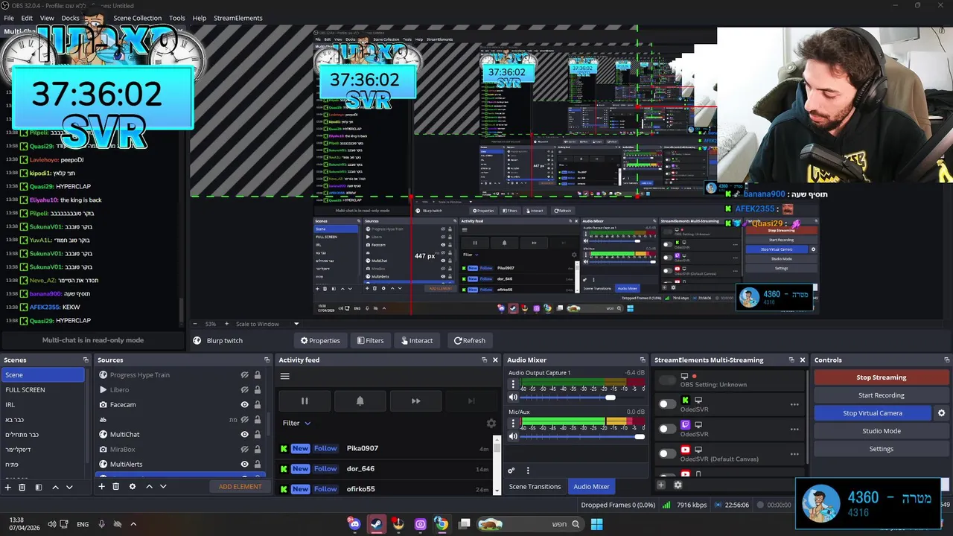Add multi-streaming destination with plus icon
953x536 pixels.
click(x=660, y=485)
